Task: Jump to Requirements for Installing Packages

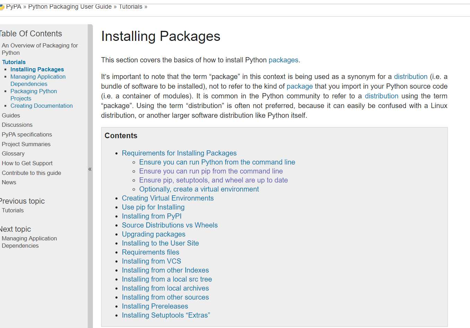Action: coord(179,153)
